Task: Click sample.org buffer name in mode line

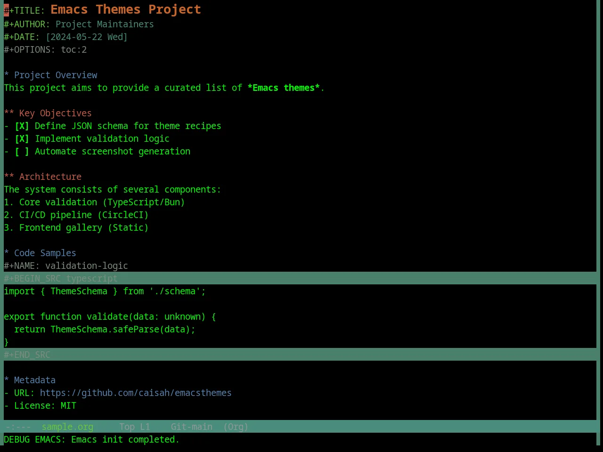Action: click(x=67, y=427)
